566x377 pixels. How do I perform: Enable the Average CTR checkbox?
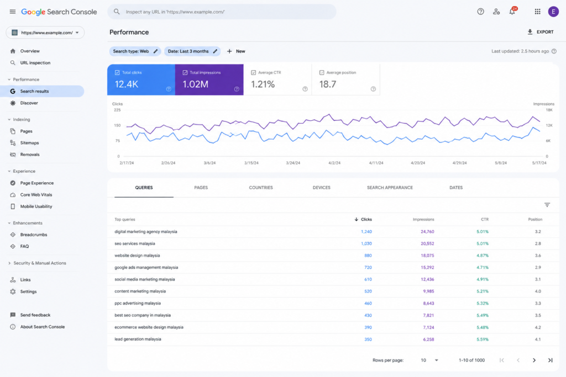pyautogui.click(x=253, y=72)
